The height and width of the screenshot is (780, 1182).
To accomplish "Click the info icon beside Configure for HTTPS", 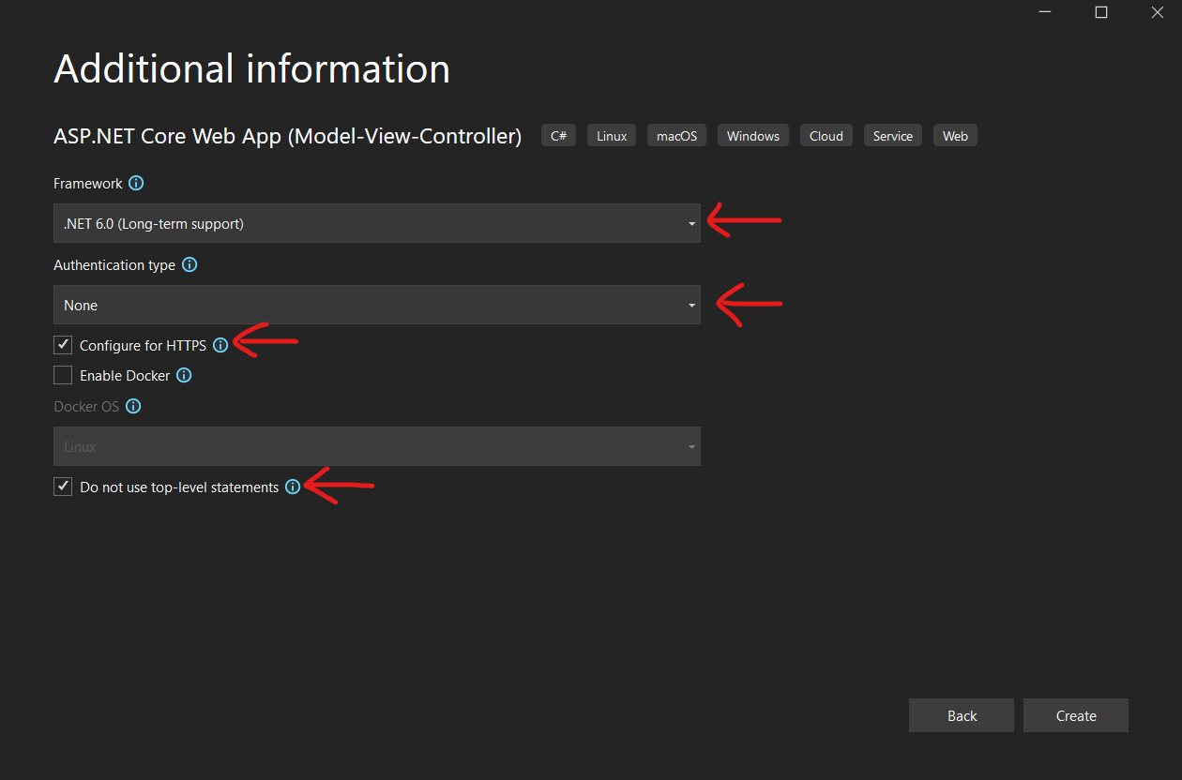I will click(220, 345).
